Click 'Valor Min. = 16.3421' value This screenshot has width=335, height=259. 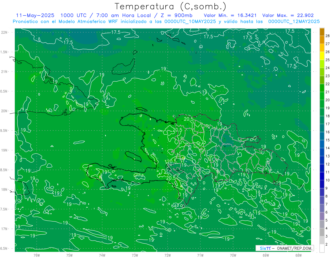tap(230, 15)
